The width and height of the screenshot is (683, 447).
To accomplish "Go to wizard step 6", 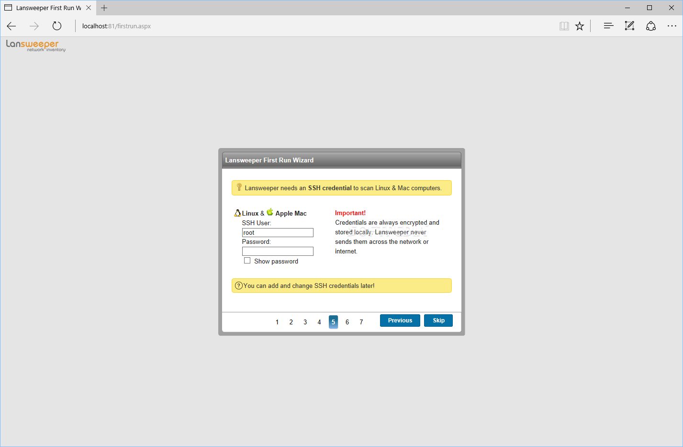I will (347, 322).
